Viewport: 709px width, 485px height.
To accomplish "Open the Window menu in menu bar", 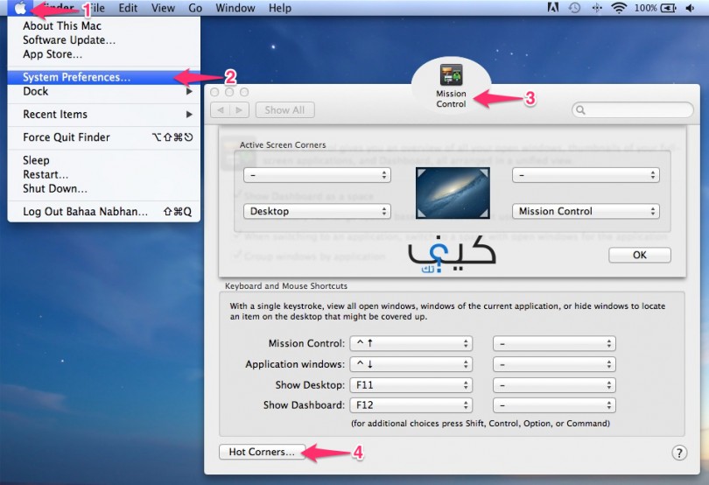I will click(x=235, y=8).
